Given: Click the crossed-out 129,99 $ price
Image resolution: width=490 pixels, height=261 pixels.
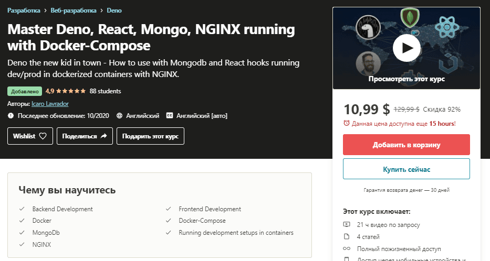Looking at the screenshot, I should [x=406, y=109].
